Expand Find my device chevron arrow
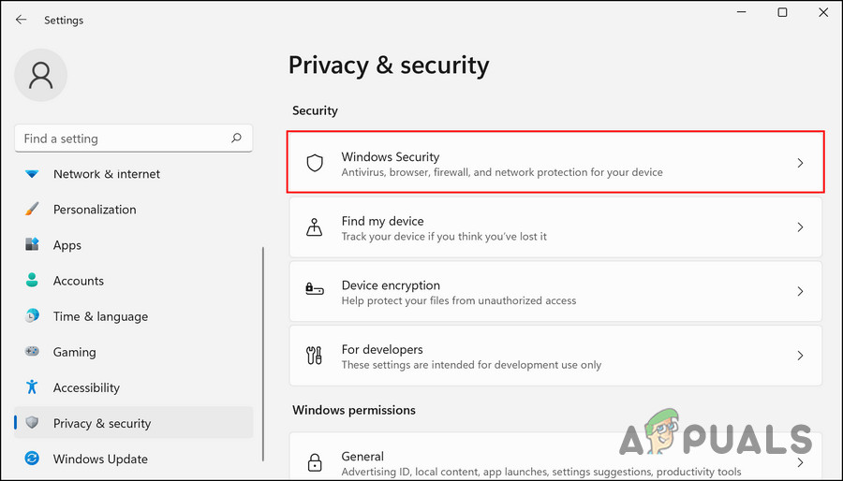Screen dimensions: 843x481 [800, 227]
